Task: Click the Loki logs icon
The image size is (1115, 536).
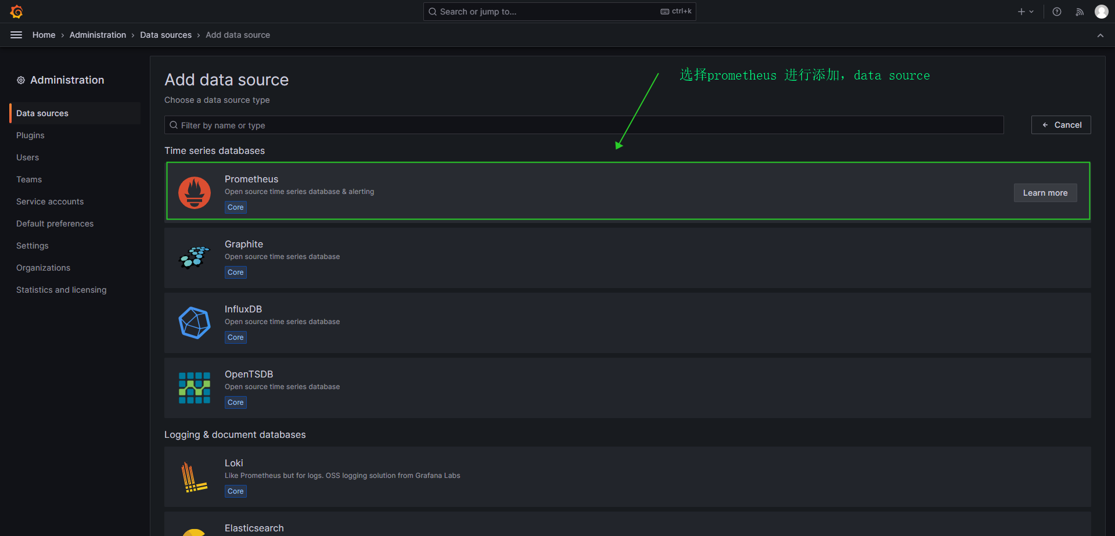Action: tap(195, 477)
